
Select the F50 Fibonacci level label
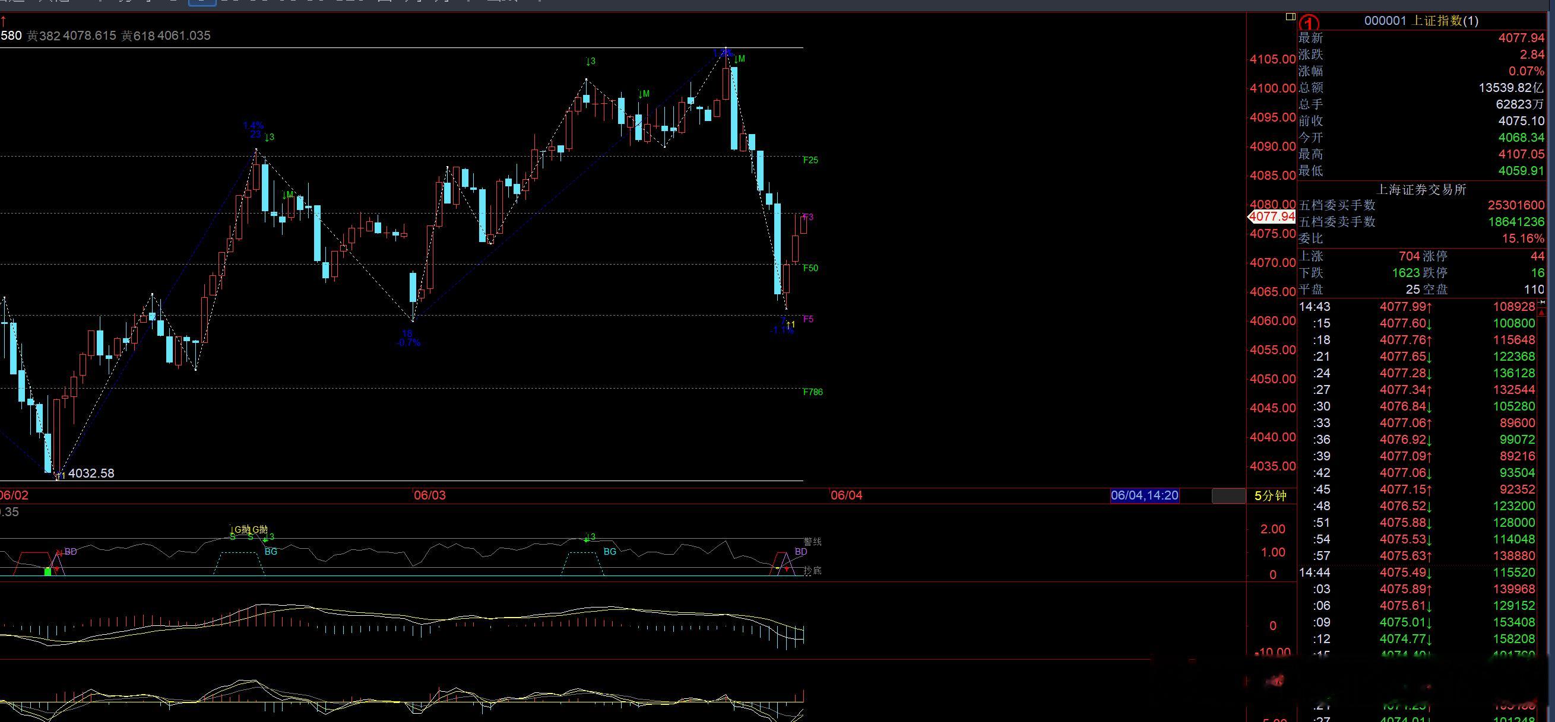(810, 268)
